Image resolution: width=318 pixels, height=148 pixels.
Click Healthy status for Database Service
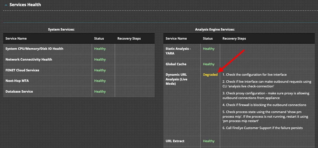coord(100,91)
